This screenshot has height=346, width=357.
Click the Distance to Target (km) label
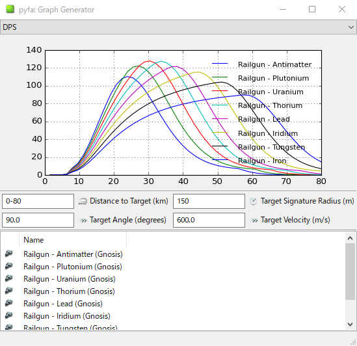pyautogui.click(x=129, y=201)
